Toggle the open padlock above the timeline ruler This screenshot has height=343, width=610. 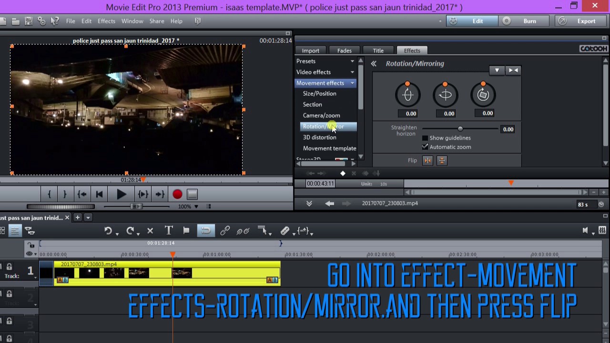tap(31, 245)
